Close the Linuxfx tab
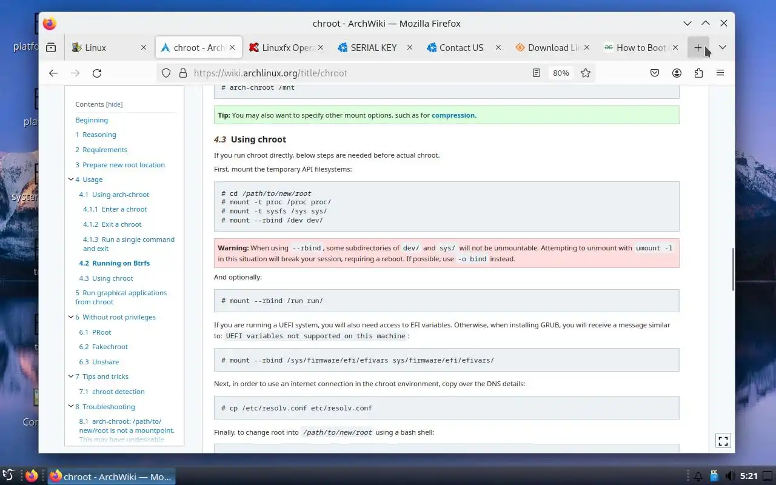The image size is (776, 485). click(321, 47)
